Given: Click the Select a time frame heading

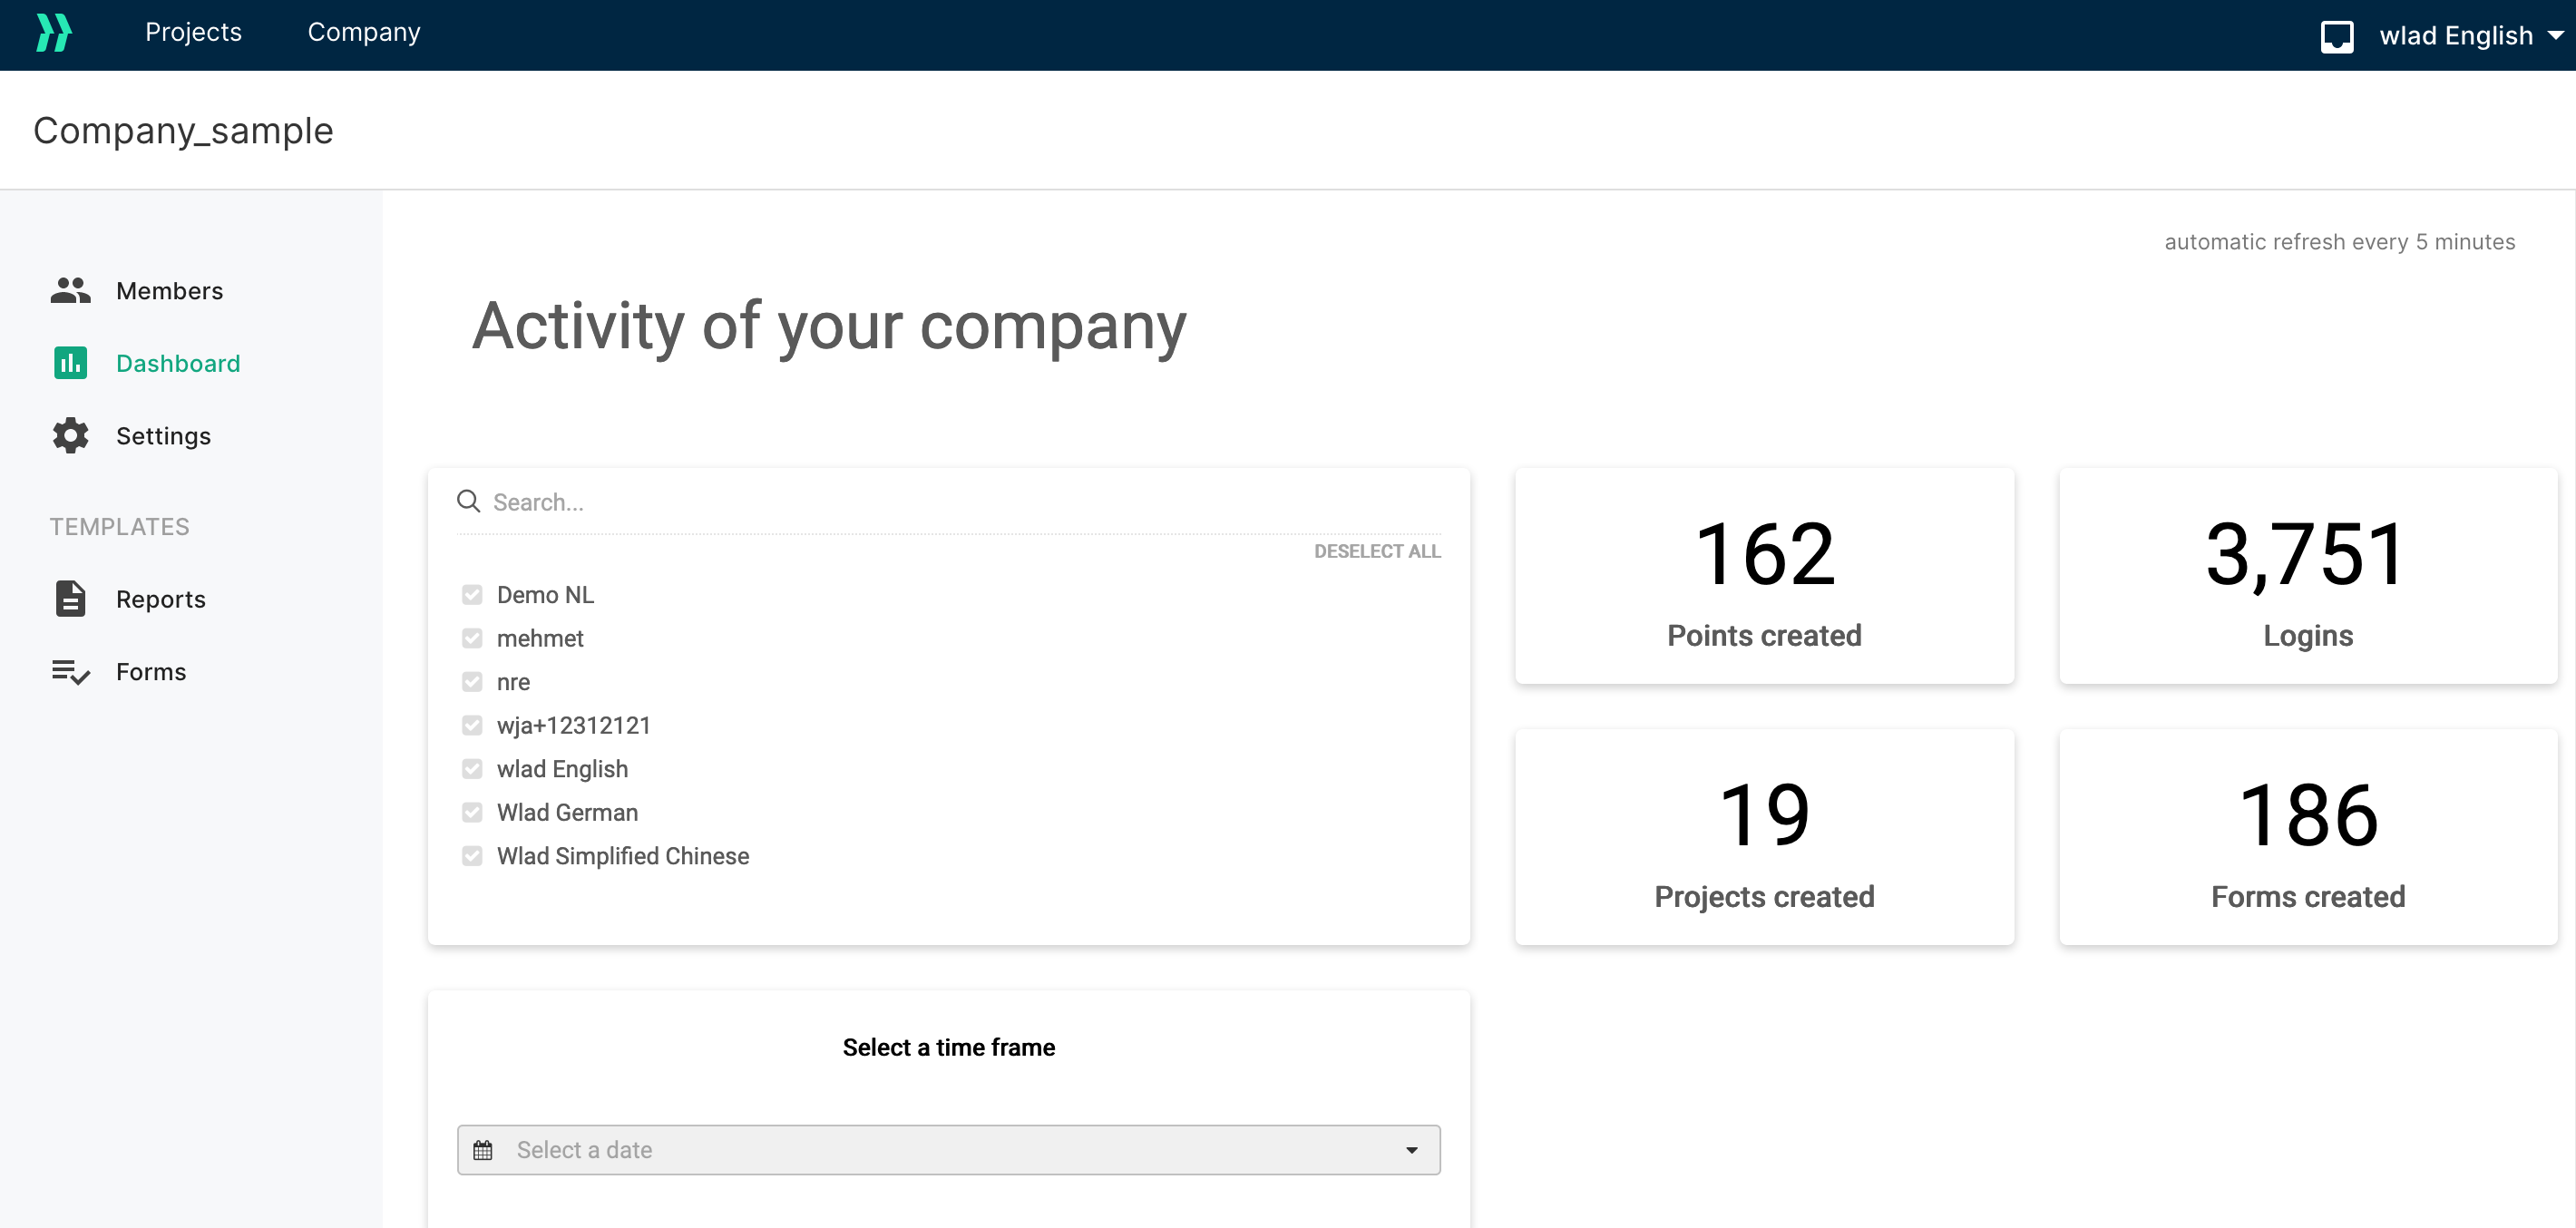Looking at the screenshot, I should 948,1047.
